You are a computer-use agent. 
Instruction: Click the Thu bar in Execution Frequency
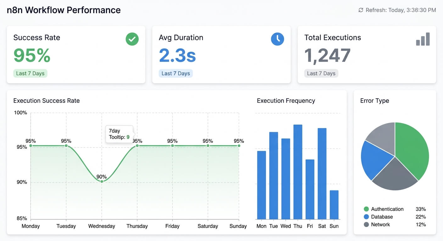click(x=298, y=172)
